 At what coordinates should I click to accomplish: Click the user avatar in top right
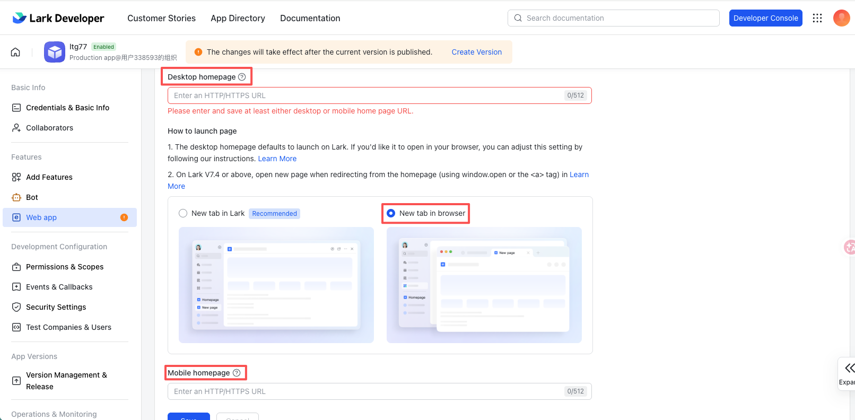[x=841, y=18]
